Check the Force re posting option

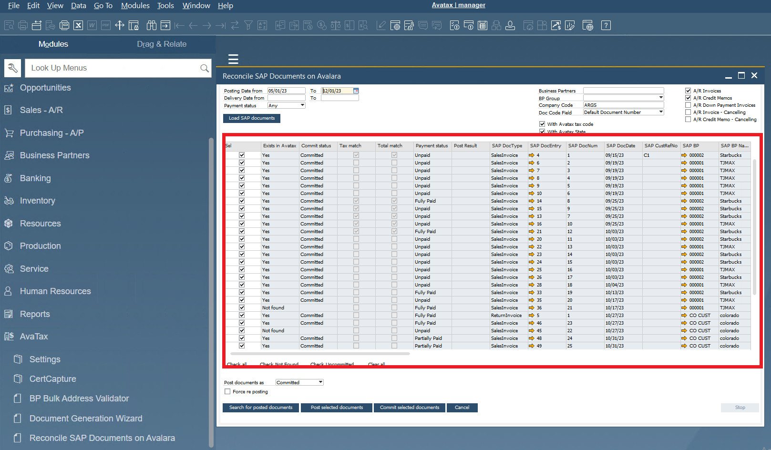(227, 391)
